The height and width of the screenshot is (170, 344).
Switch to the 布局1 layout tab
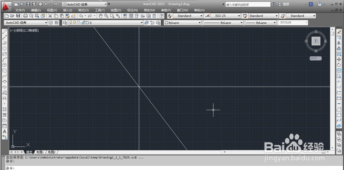click(40, 152)
